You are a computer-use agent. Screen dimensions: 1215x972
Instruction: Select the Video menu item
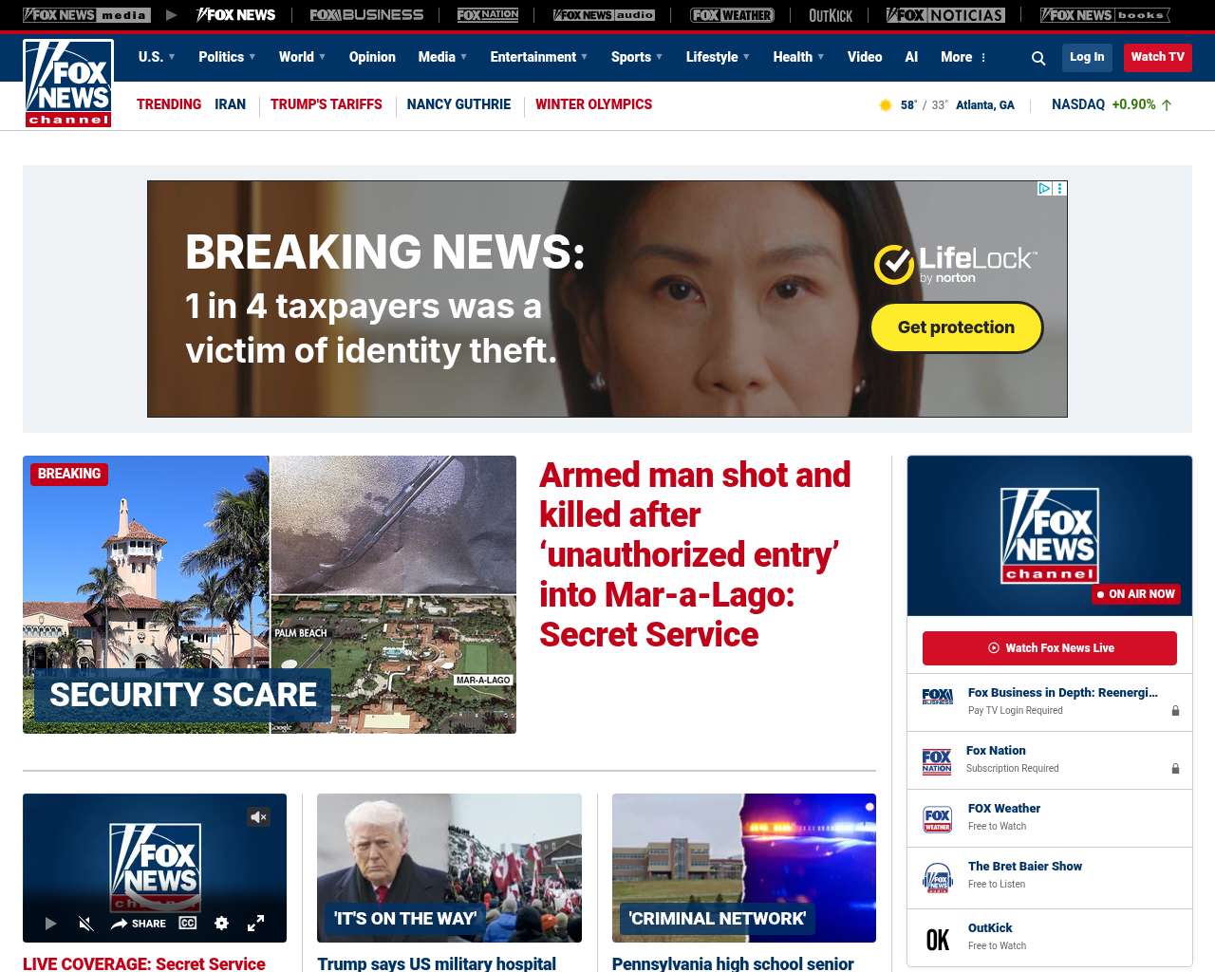tap(865, 57)
